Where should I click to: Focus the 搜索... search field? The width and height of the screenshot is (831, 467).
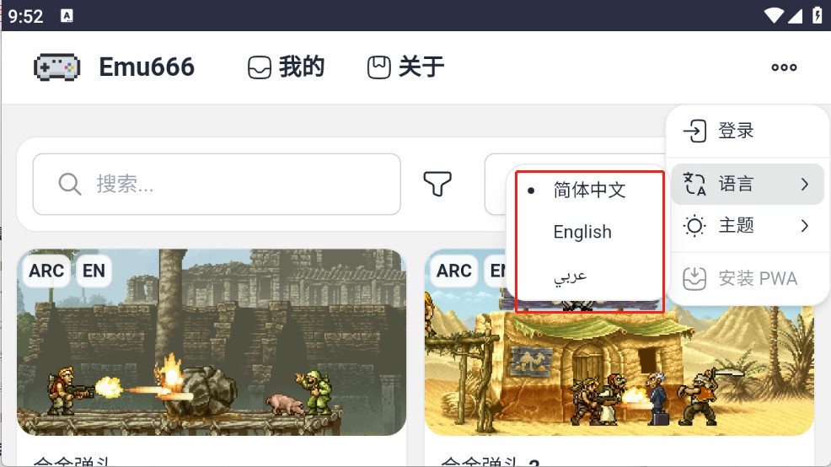[217, 185]
